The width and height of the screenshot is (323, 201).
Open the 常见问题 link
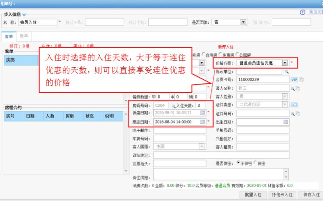pyautogui.click(x=316, y=12)
